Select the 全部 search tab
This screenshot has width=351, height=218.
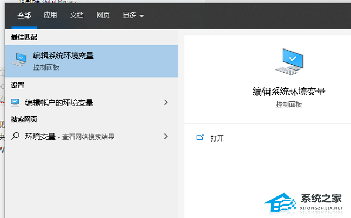(24, 16)
